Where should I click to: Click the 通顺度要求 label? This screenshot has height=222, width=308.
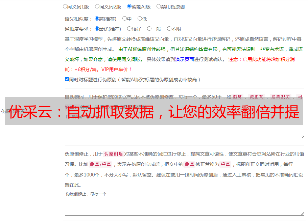[78, 29]
